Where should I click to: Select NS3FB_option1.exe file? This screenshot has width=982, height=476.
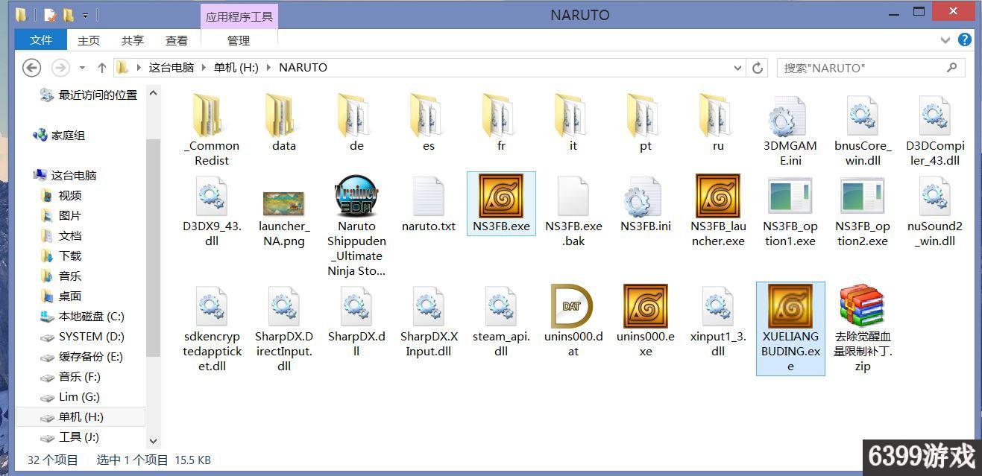tap(790, 212)
